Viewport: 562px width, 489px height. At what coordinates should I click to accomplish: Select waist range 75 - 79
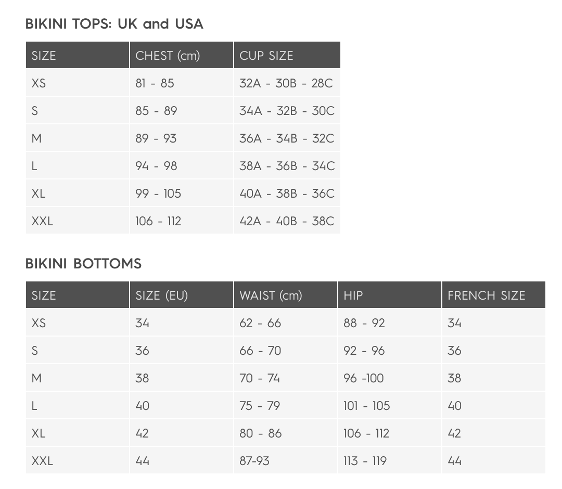click(260, 406)
